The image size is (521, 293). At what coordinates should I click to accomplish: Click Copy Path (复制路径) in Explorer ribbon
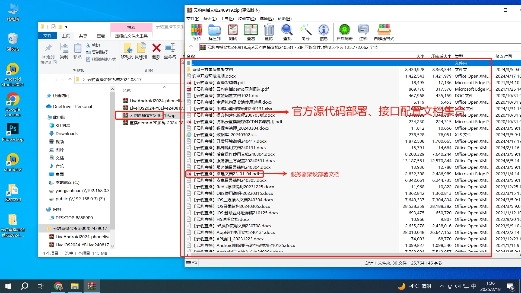[x=97, y=52]
